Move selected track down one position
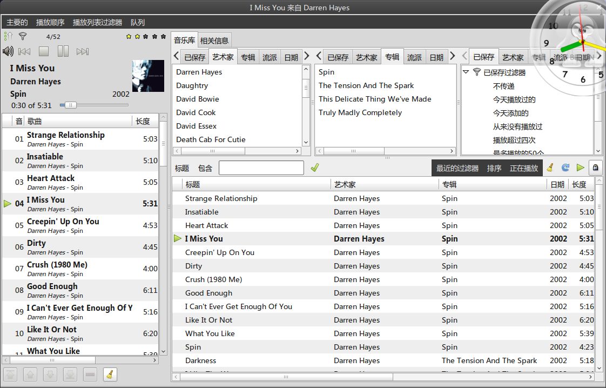The image size is (606, 388). tap(50, 374)
